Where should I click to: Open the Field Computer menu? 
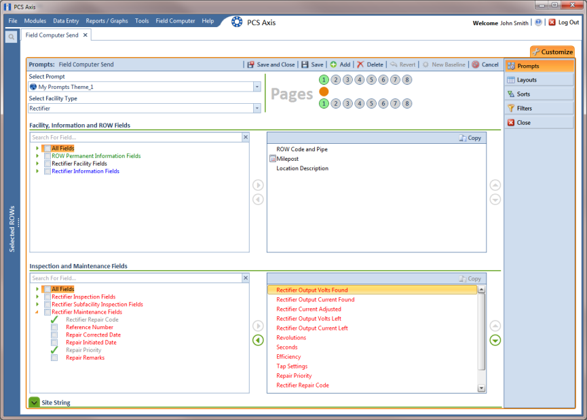(x=175, y=21)
